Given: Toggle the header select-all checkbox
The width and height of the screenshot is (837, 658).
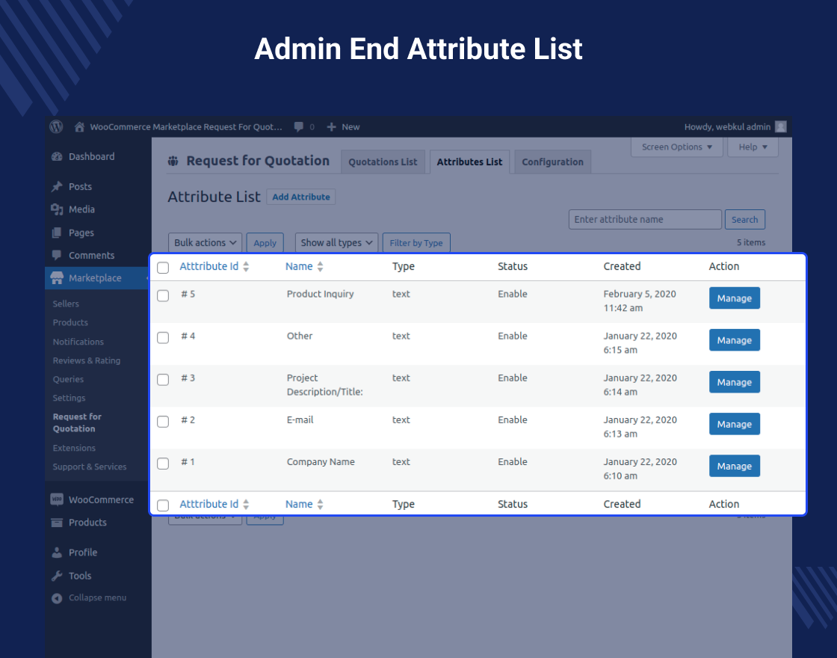Looking at the screenshot, I should (x=164, y=268).
